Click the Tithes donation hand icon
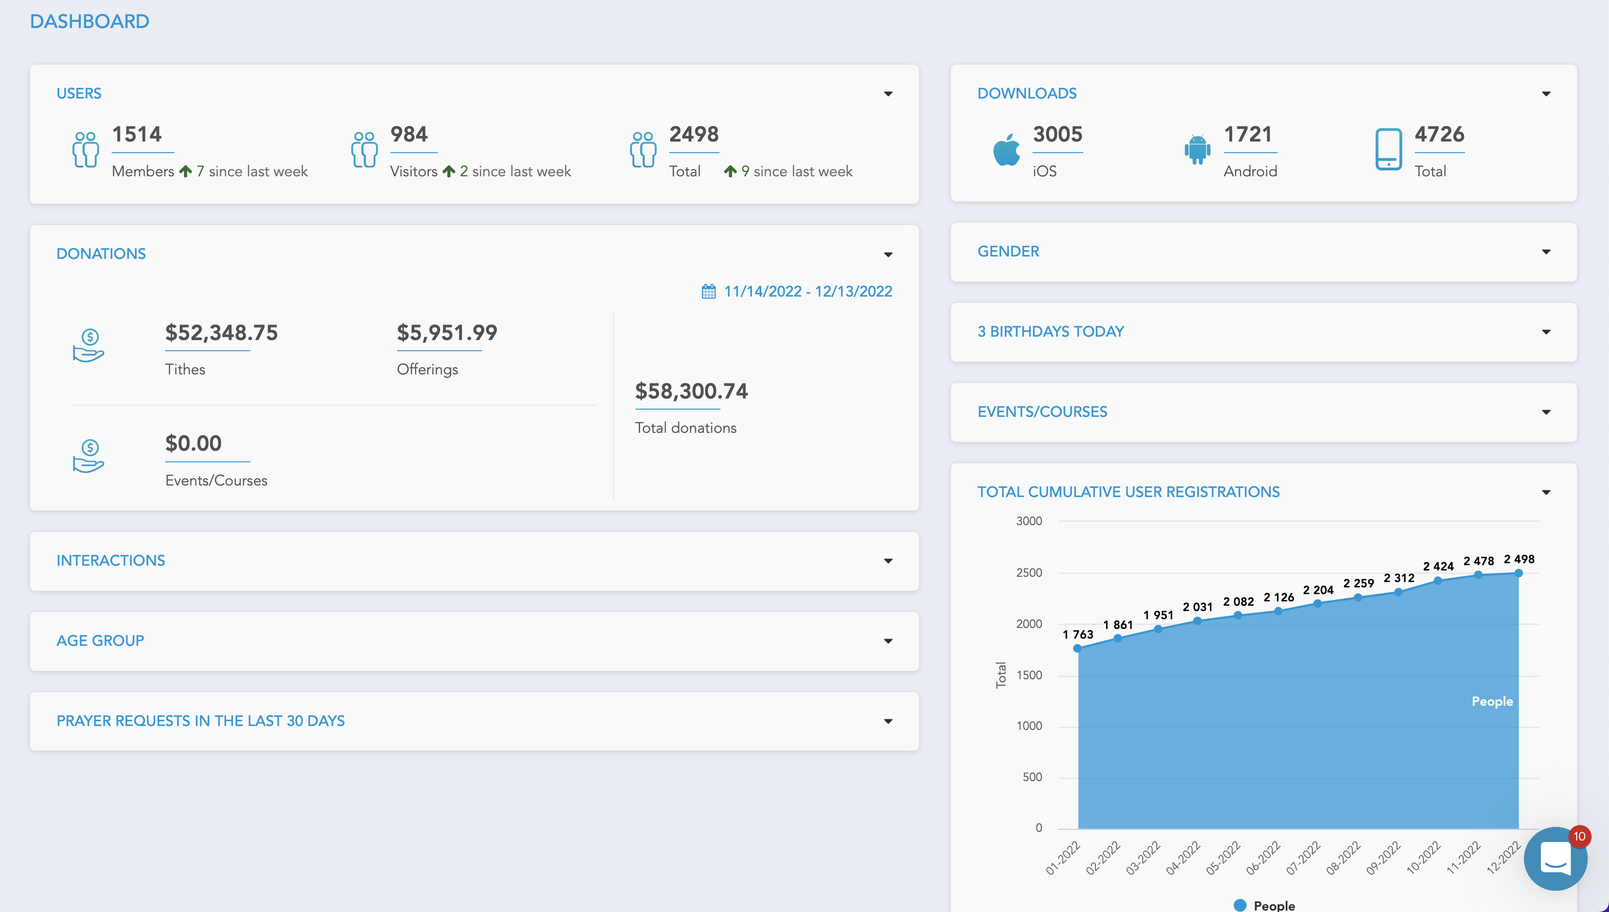The height and width of the screenshot is (912, 1609). click(89, 346)
